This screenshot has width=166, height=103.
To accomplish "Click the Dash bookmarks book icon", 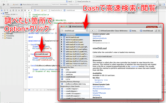I will coord(159,31).
